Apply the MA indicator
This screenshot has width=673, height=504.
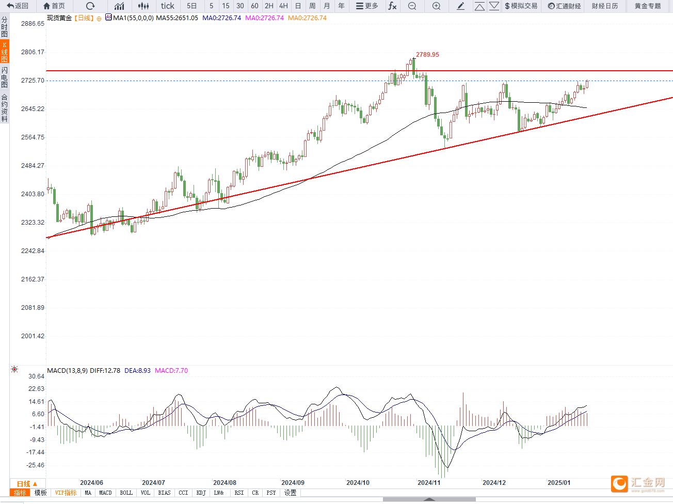click(88, 493)
